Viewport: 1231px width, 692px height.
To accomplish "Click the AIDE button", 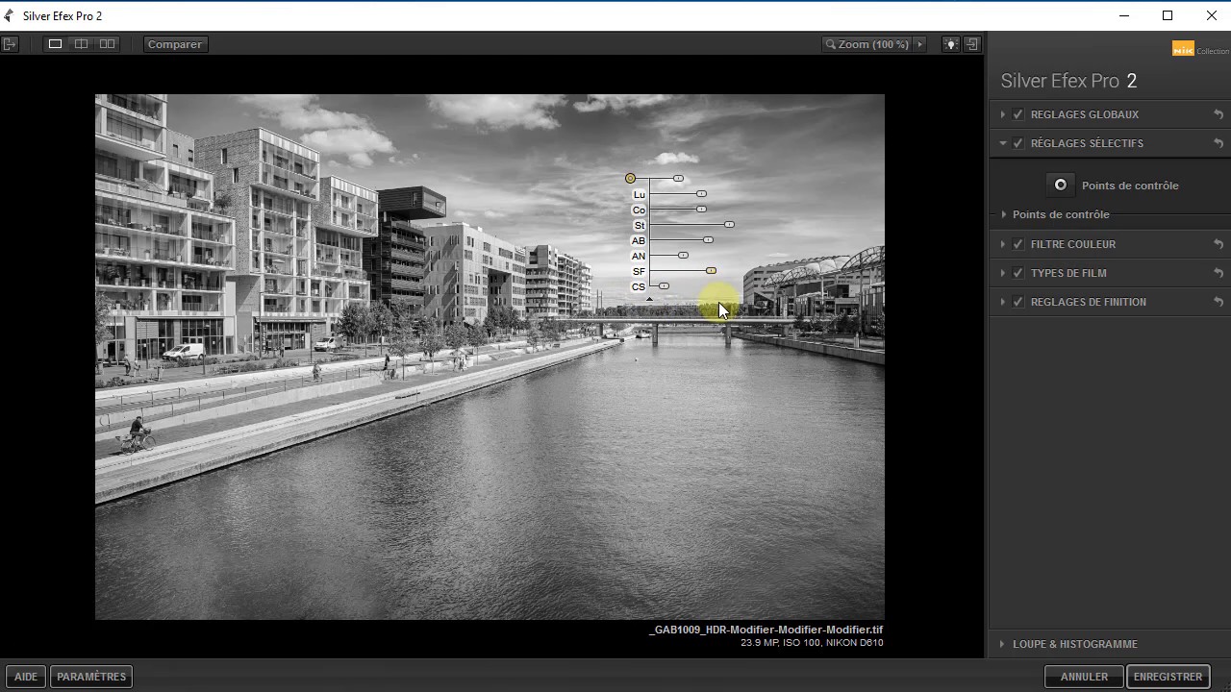I will pyautogui.click(x=26, y=677).
